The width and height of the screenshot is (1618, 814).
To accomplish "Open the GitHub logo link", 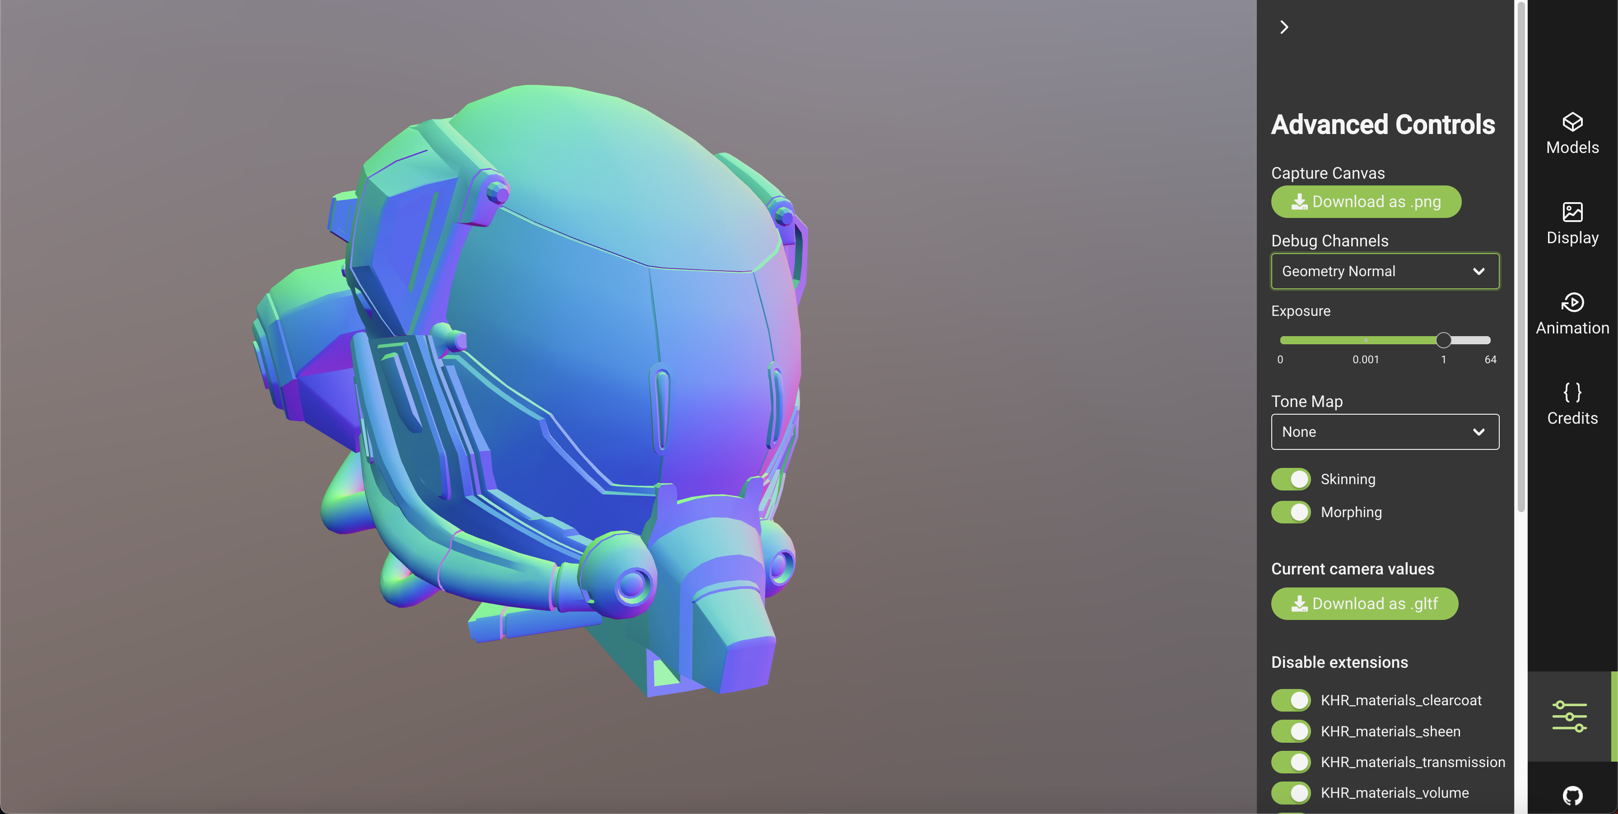I will [1572, 796].
